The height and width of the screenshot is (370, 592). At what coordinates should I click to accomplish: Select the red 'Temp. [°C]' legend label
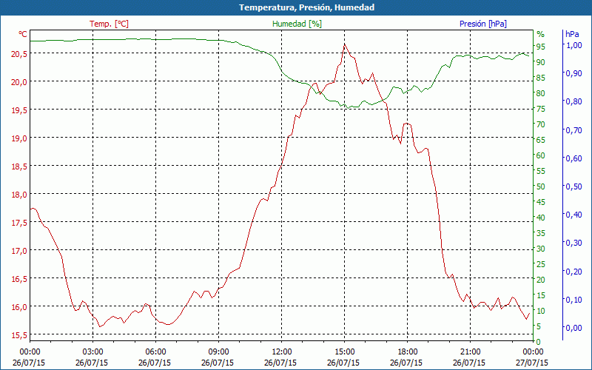coord(109,24)
